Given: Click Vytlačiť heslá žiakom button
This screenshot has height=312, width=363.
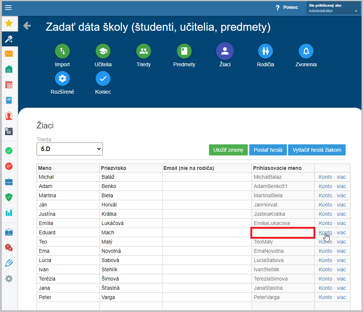Looking at the screenshot, I should (317, 150).
